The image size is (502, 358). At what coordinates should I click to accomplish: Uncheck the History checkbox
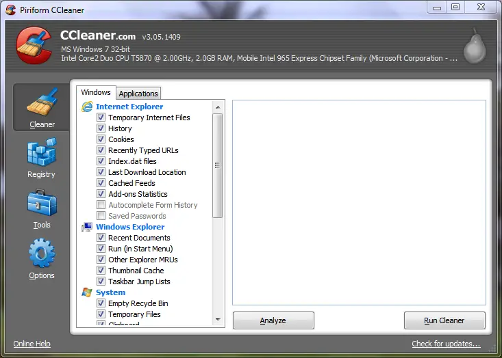(x=101, y=128)
